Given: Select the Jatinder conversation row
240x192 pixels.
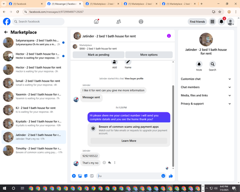Looking at the screenshot, I should tap(34, 137).
